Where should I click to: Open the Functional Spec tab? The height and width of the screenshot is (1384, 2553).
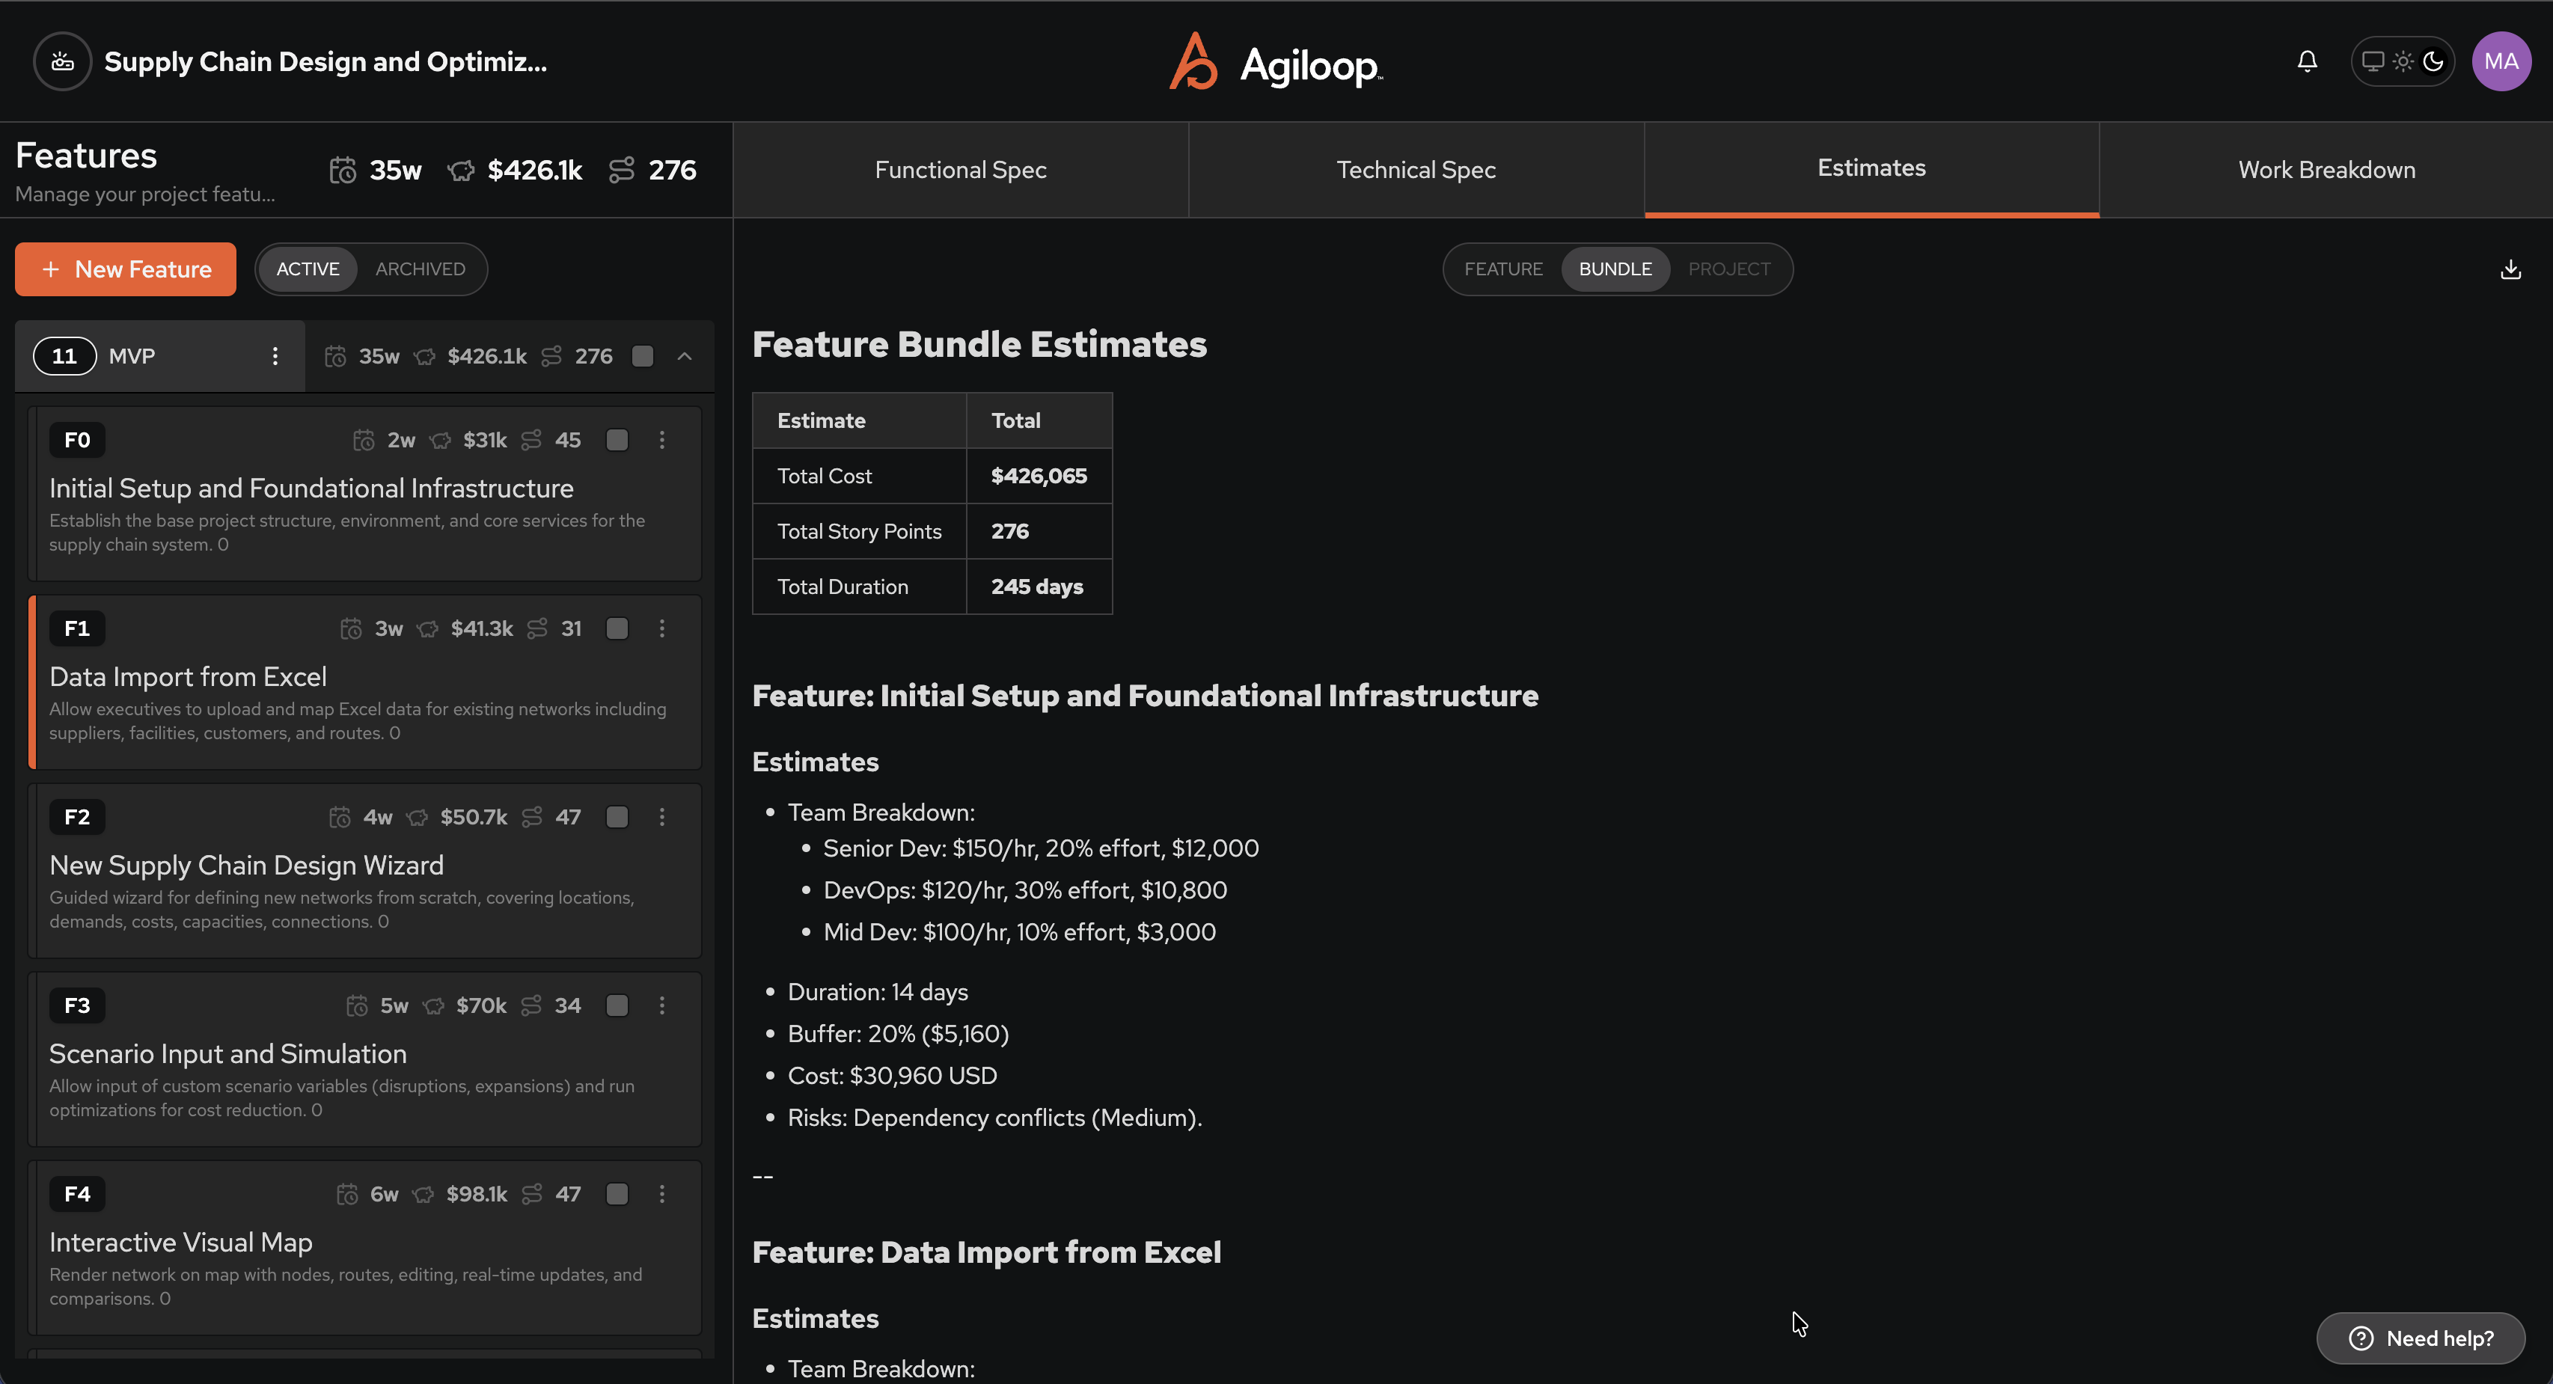960,169
